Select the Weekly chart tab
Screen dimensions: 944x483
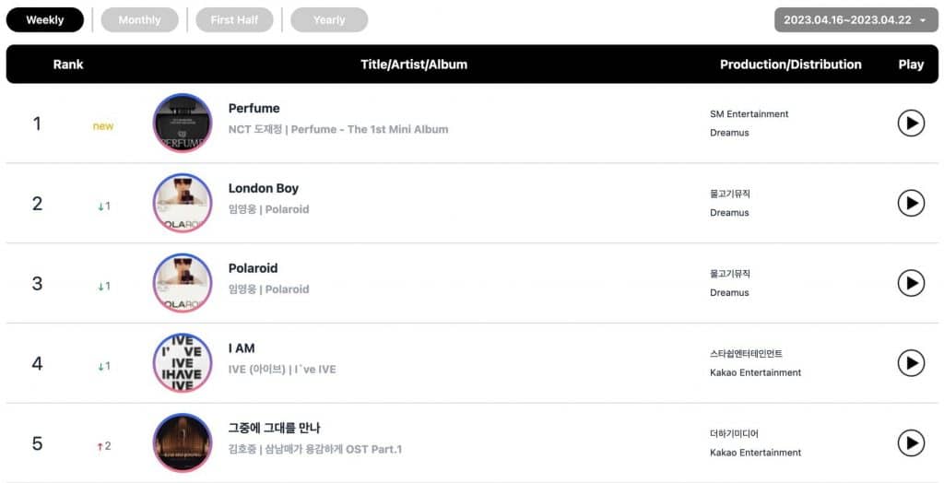[45, 19]
